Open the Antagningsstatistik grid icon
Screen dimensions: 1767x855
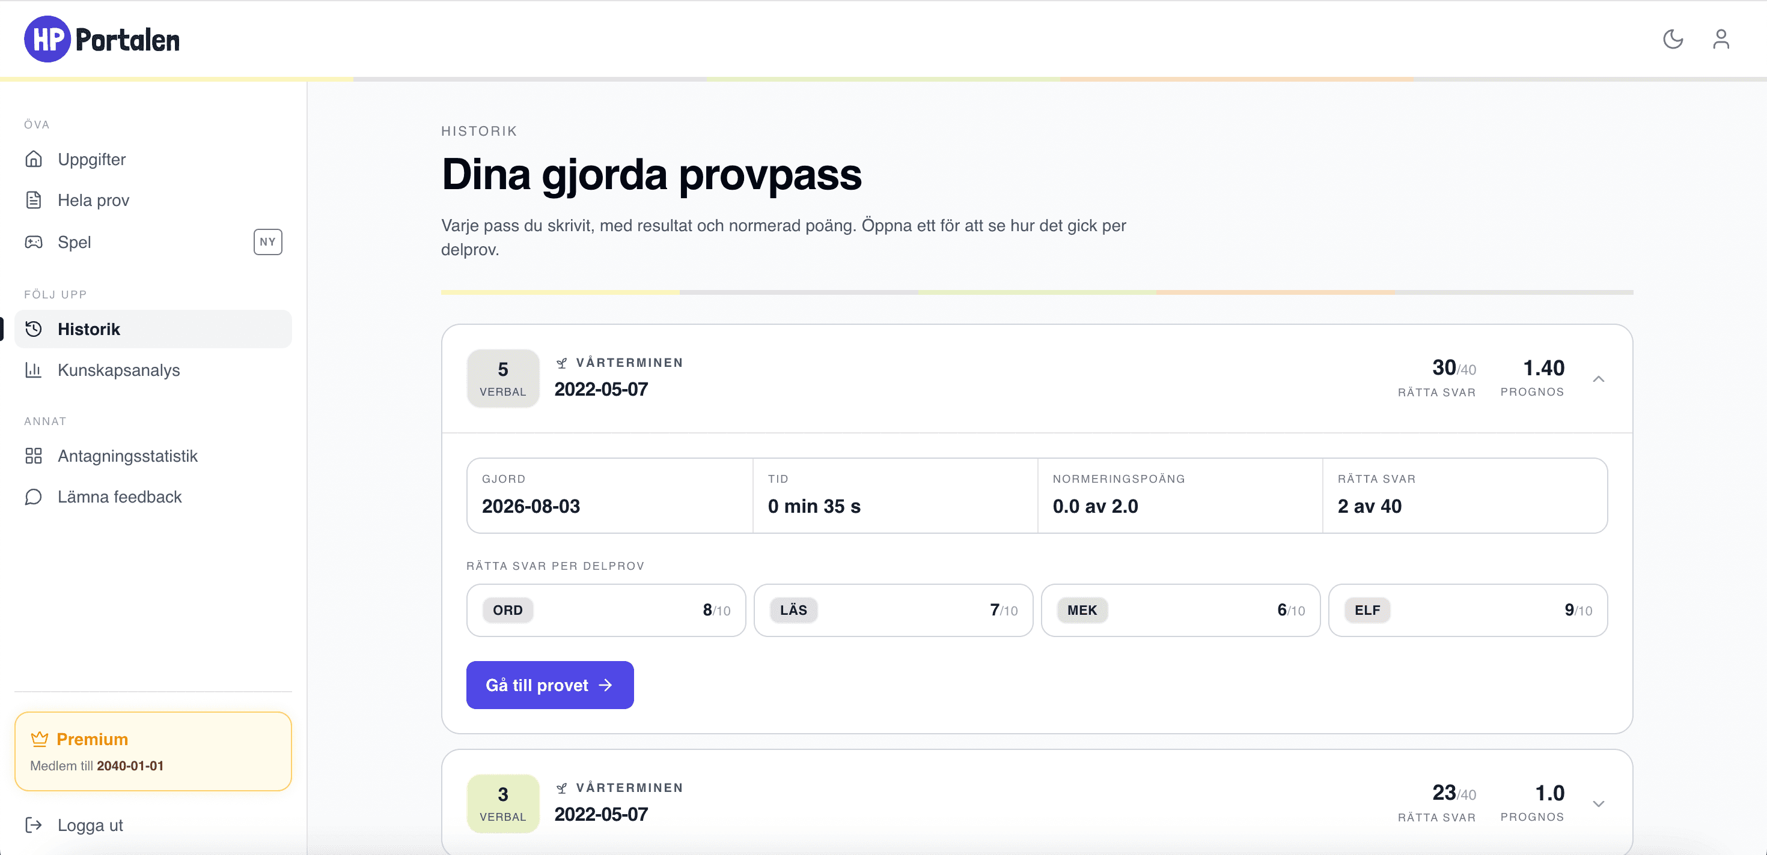click(34, 456)
